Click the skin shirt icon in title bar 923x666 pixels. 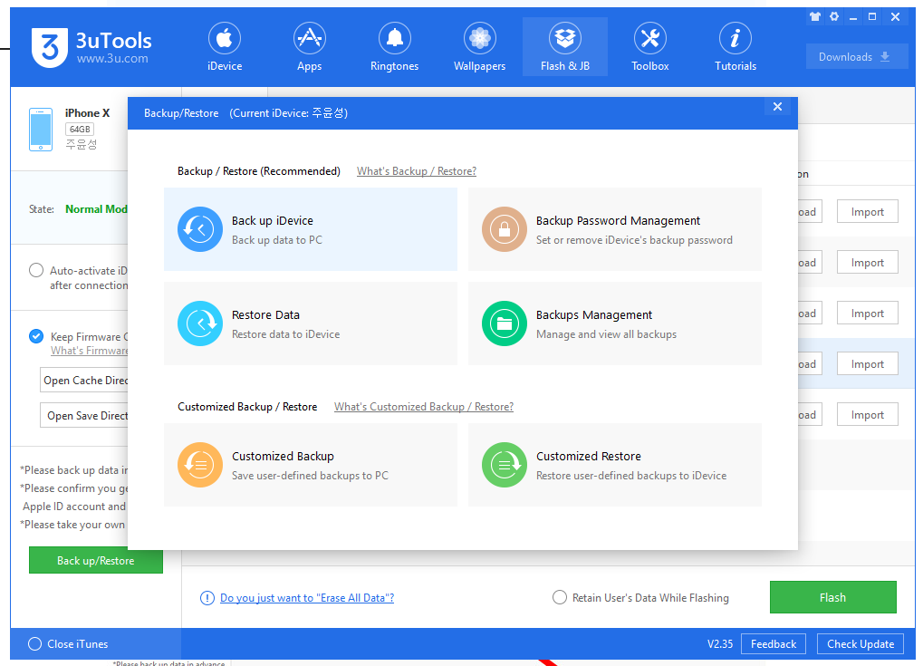pyautogui.click(x=815, y=16)
